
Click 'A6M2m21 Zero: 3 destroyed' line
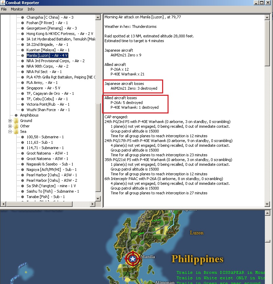pos(134,88)
